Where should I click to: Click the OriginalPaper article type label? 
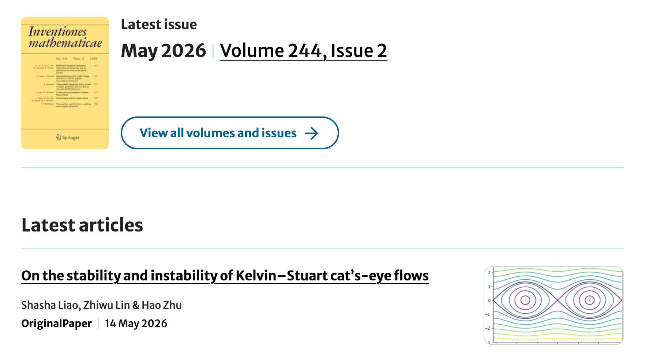pyautogui.click(x=56, y=323)
